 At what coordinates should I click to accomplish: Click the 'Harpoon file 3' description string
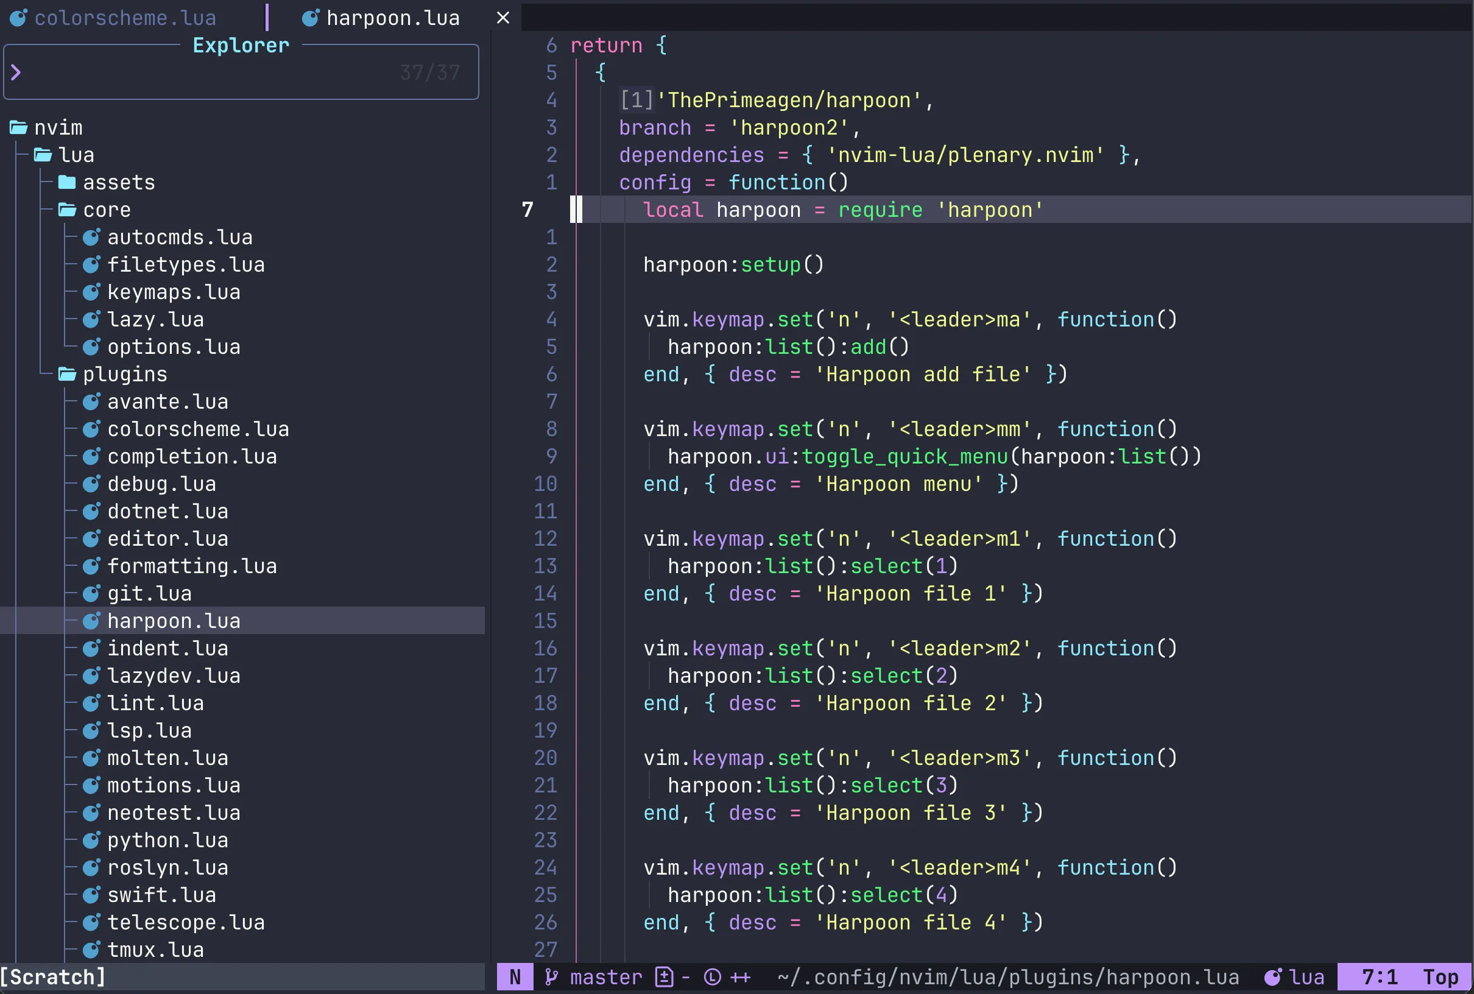pos(911,812)
